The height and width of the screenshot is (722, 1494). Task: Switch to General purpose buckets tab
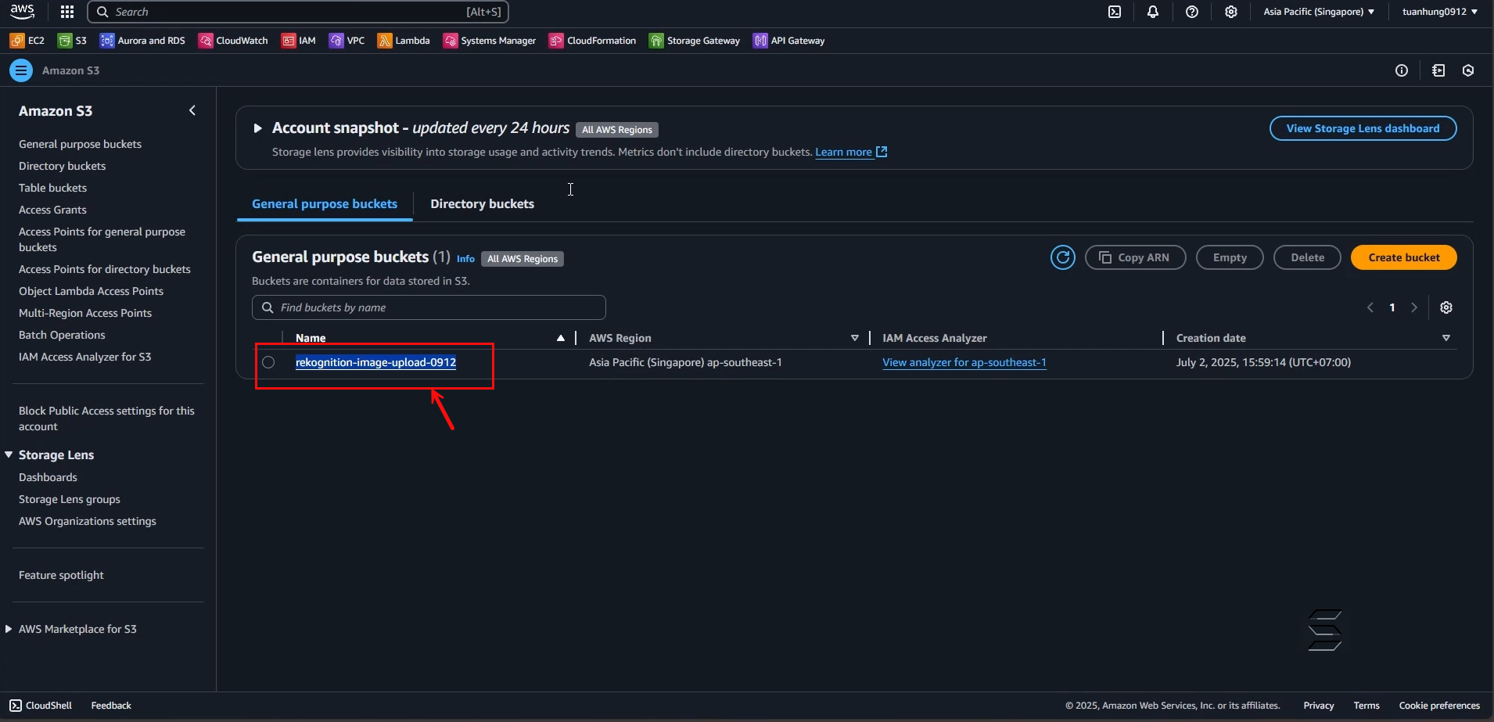[325, 203]
